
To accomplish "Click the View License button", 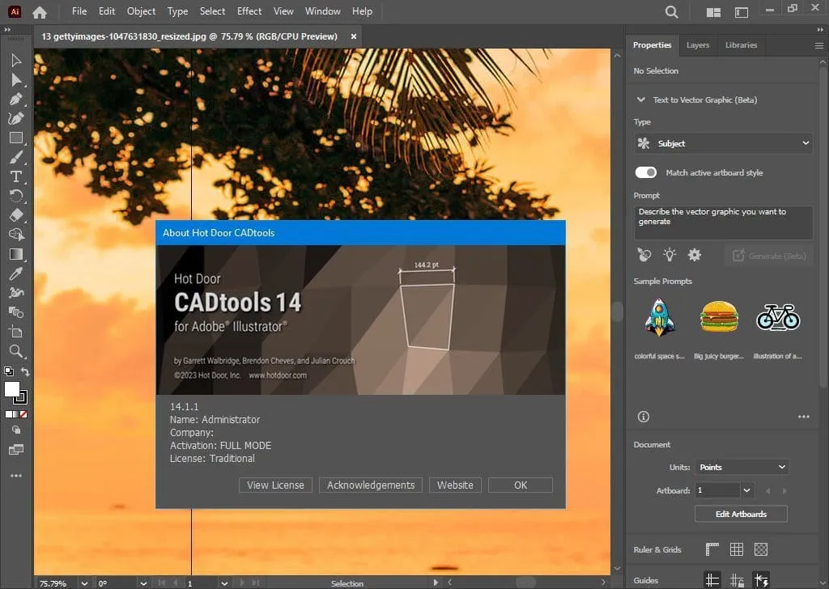I will [x=275, y=485].
